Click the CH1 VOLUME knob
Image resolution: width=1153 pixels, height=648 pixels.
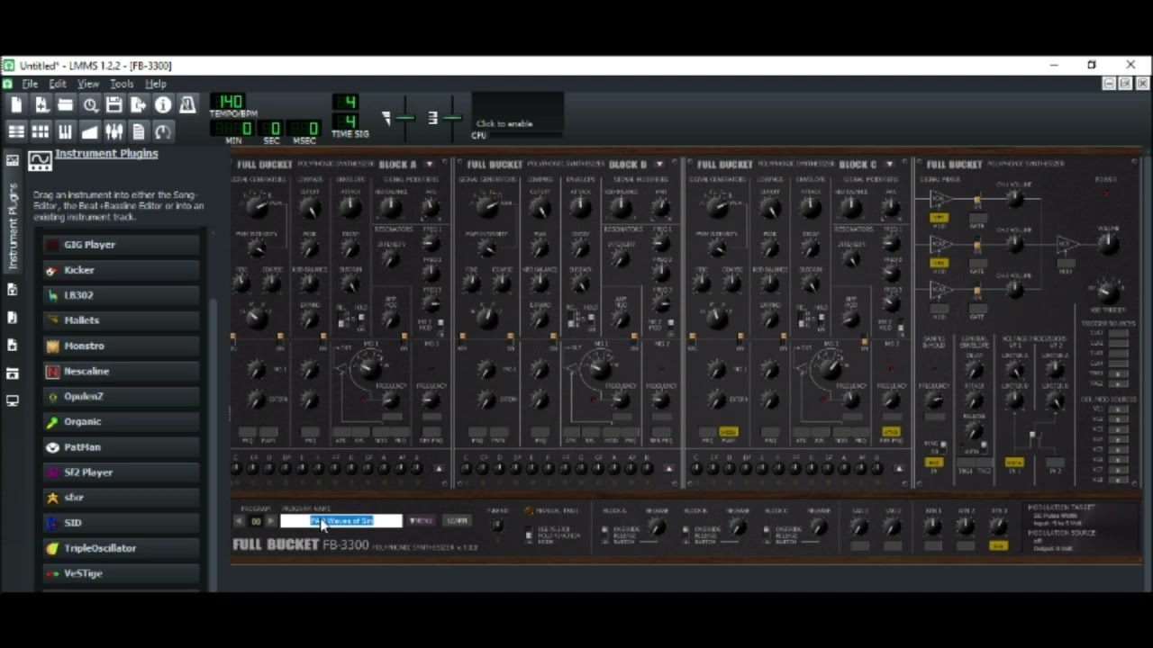pos(1014,200)
